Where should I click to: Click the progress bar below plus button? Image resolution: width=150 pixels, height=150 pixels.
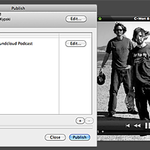[x=46, y=127]
